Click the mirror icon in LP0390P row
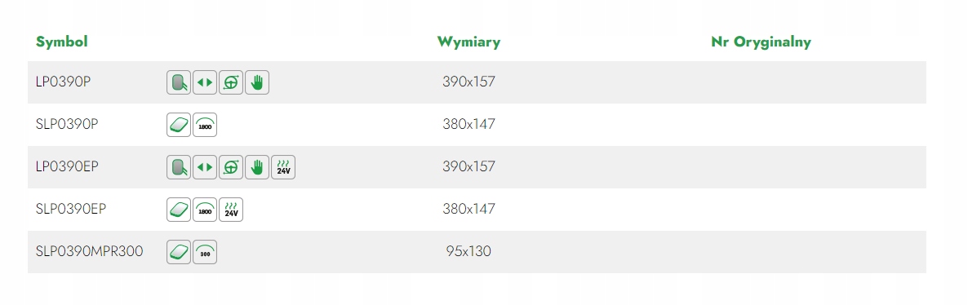Image resolution: width=968 pixels, height=305 pixels. 179,82
